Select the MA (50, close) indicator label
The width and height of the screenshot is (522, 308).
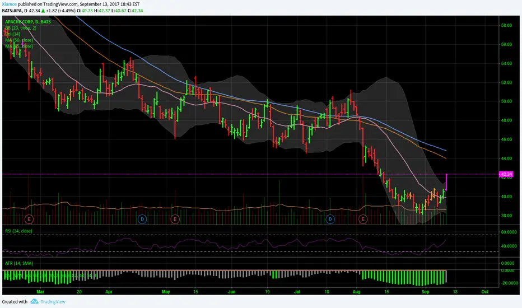pyautogui.click(x=19, y=40)
